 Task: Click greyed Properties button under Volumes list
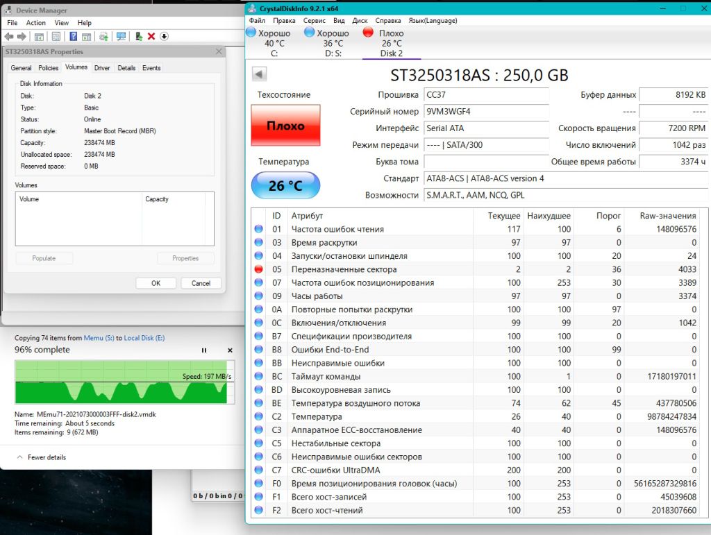[x=185, y=258]
